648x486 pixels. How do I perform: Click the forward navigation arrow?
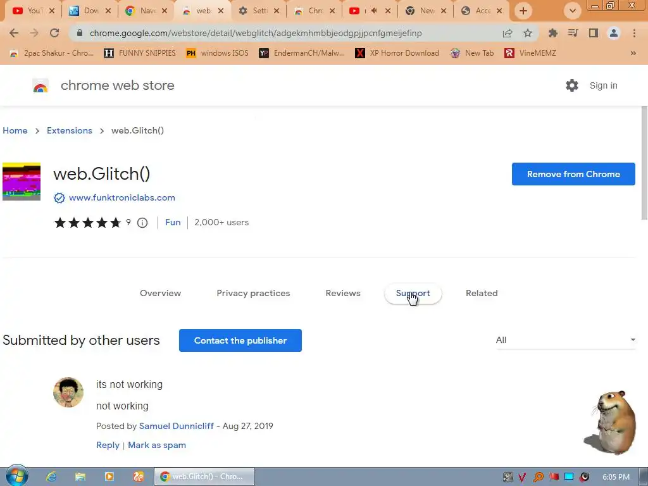click(34, 33)
